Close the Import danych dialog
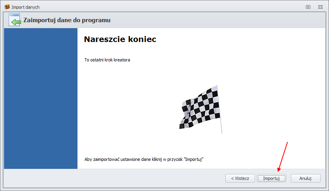 pos(320,7)
